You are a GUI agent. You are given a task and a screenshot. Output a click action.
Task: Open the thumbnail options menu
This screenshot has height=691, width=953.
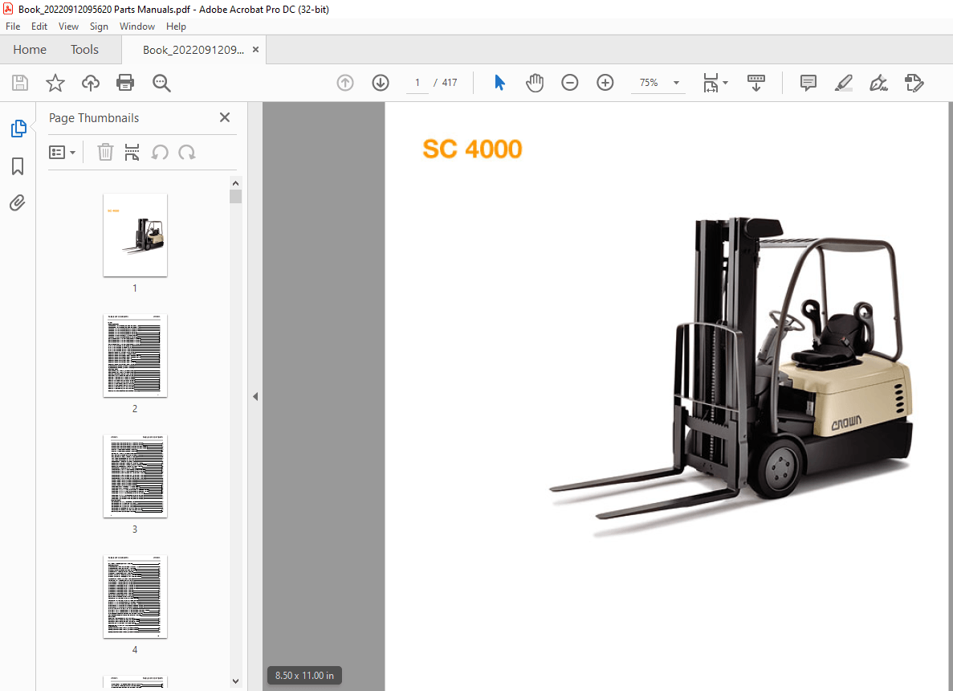tap(63, 152)
